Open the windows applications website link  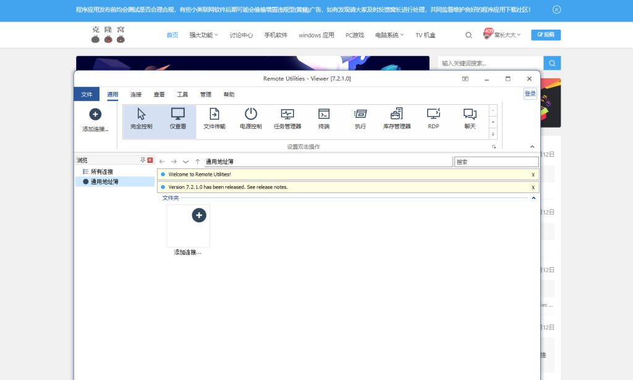(316, 35)
